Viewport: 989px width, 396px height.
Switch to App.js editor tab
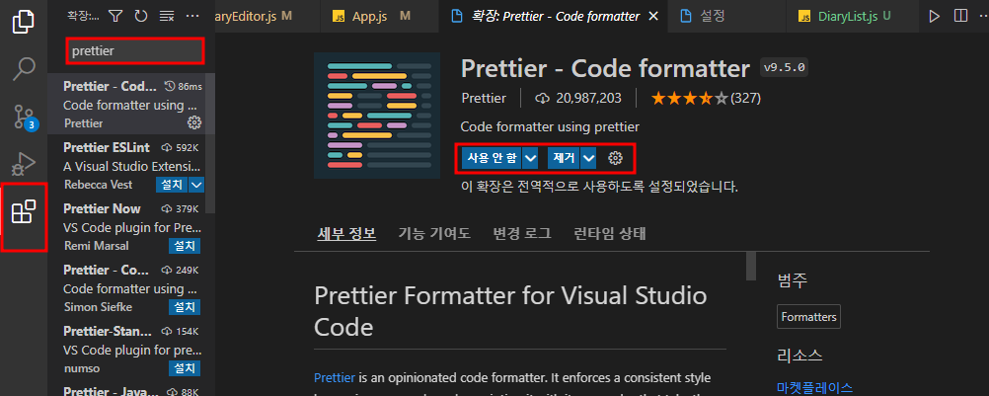(377, 17)
